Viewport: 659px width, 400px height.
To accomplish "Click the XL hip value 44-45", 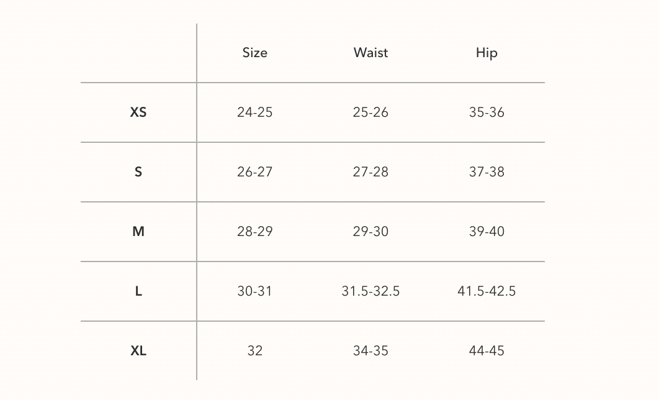I will pyautogui.click(x=486, y=351).
